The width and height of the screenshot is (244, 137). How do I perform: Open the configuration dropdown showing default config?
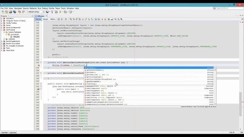[x=36, y=12]
